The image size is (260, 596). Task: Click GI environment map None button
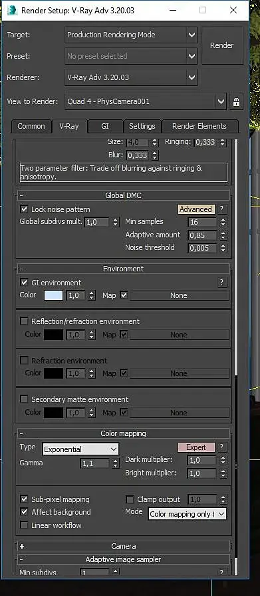[x=179, y=295]
